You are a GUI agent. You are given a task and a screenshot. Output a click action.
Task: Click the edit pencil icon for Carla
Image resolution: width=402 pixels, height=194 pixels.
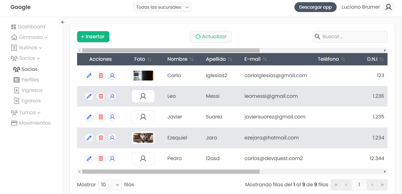[89, 76]
